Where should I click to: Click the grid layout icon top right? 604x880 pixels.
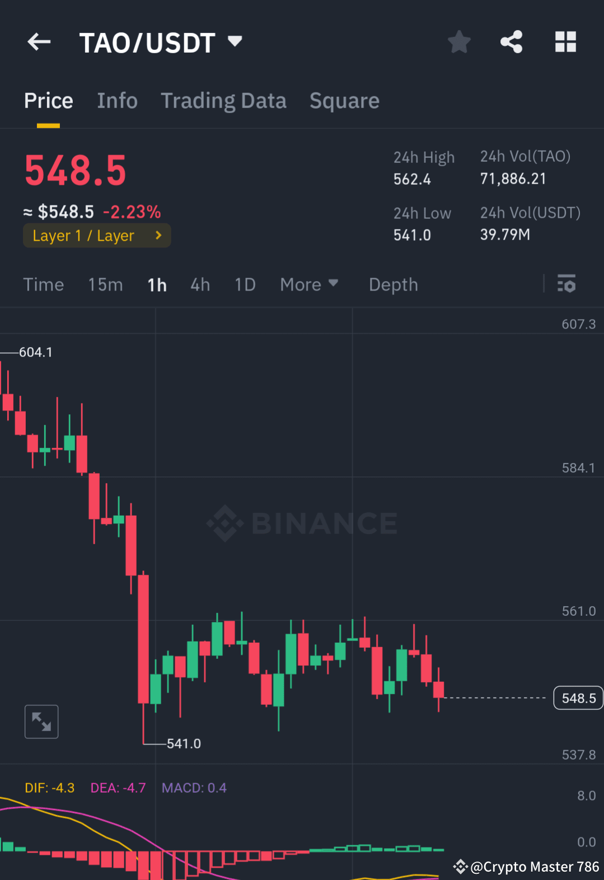click(565, 41)
